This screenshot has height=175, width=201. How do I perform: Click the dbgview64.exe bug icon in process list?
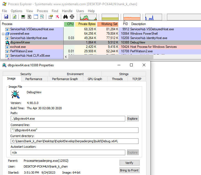(7, 43)
